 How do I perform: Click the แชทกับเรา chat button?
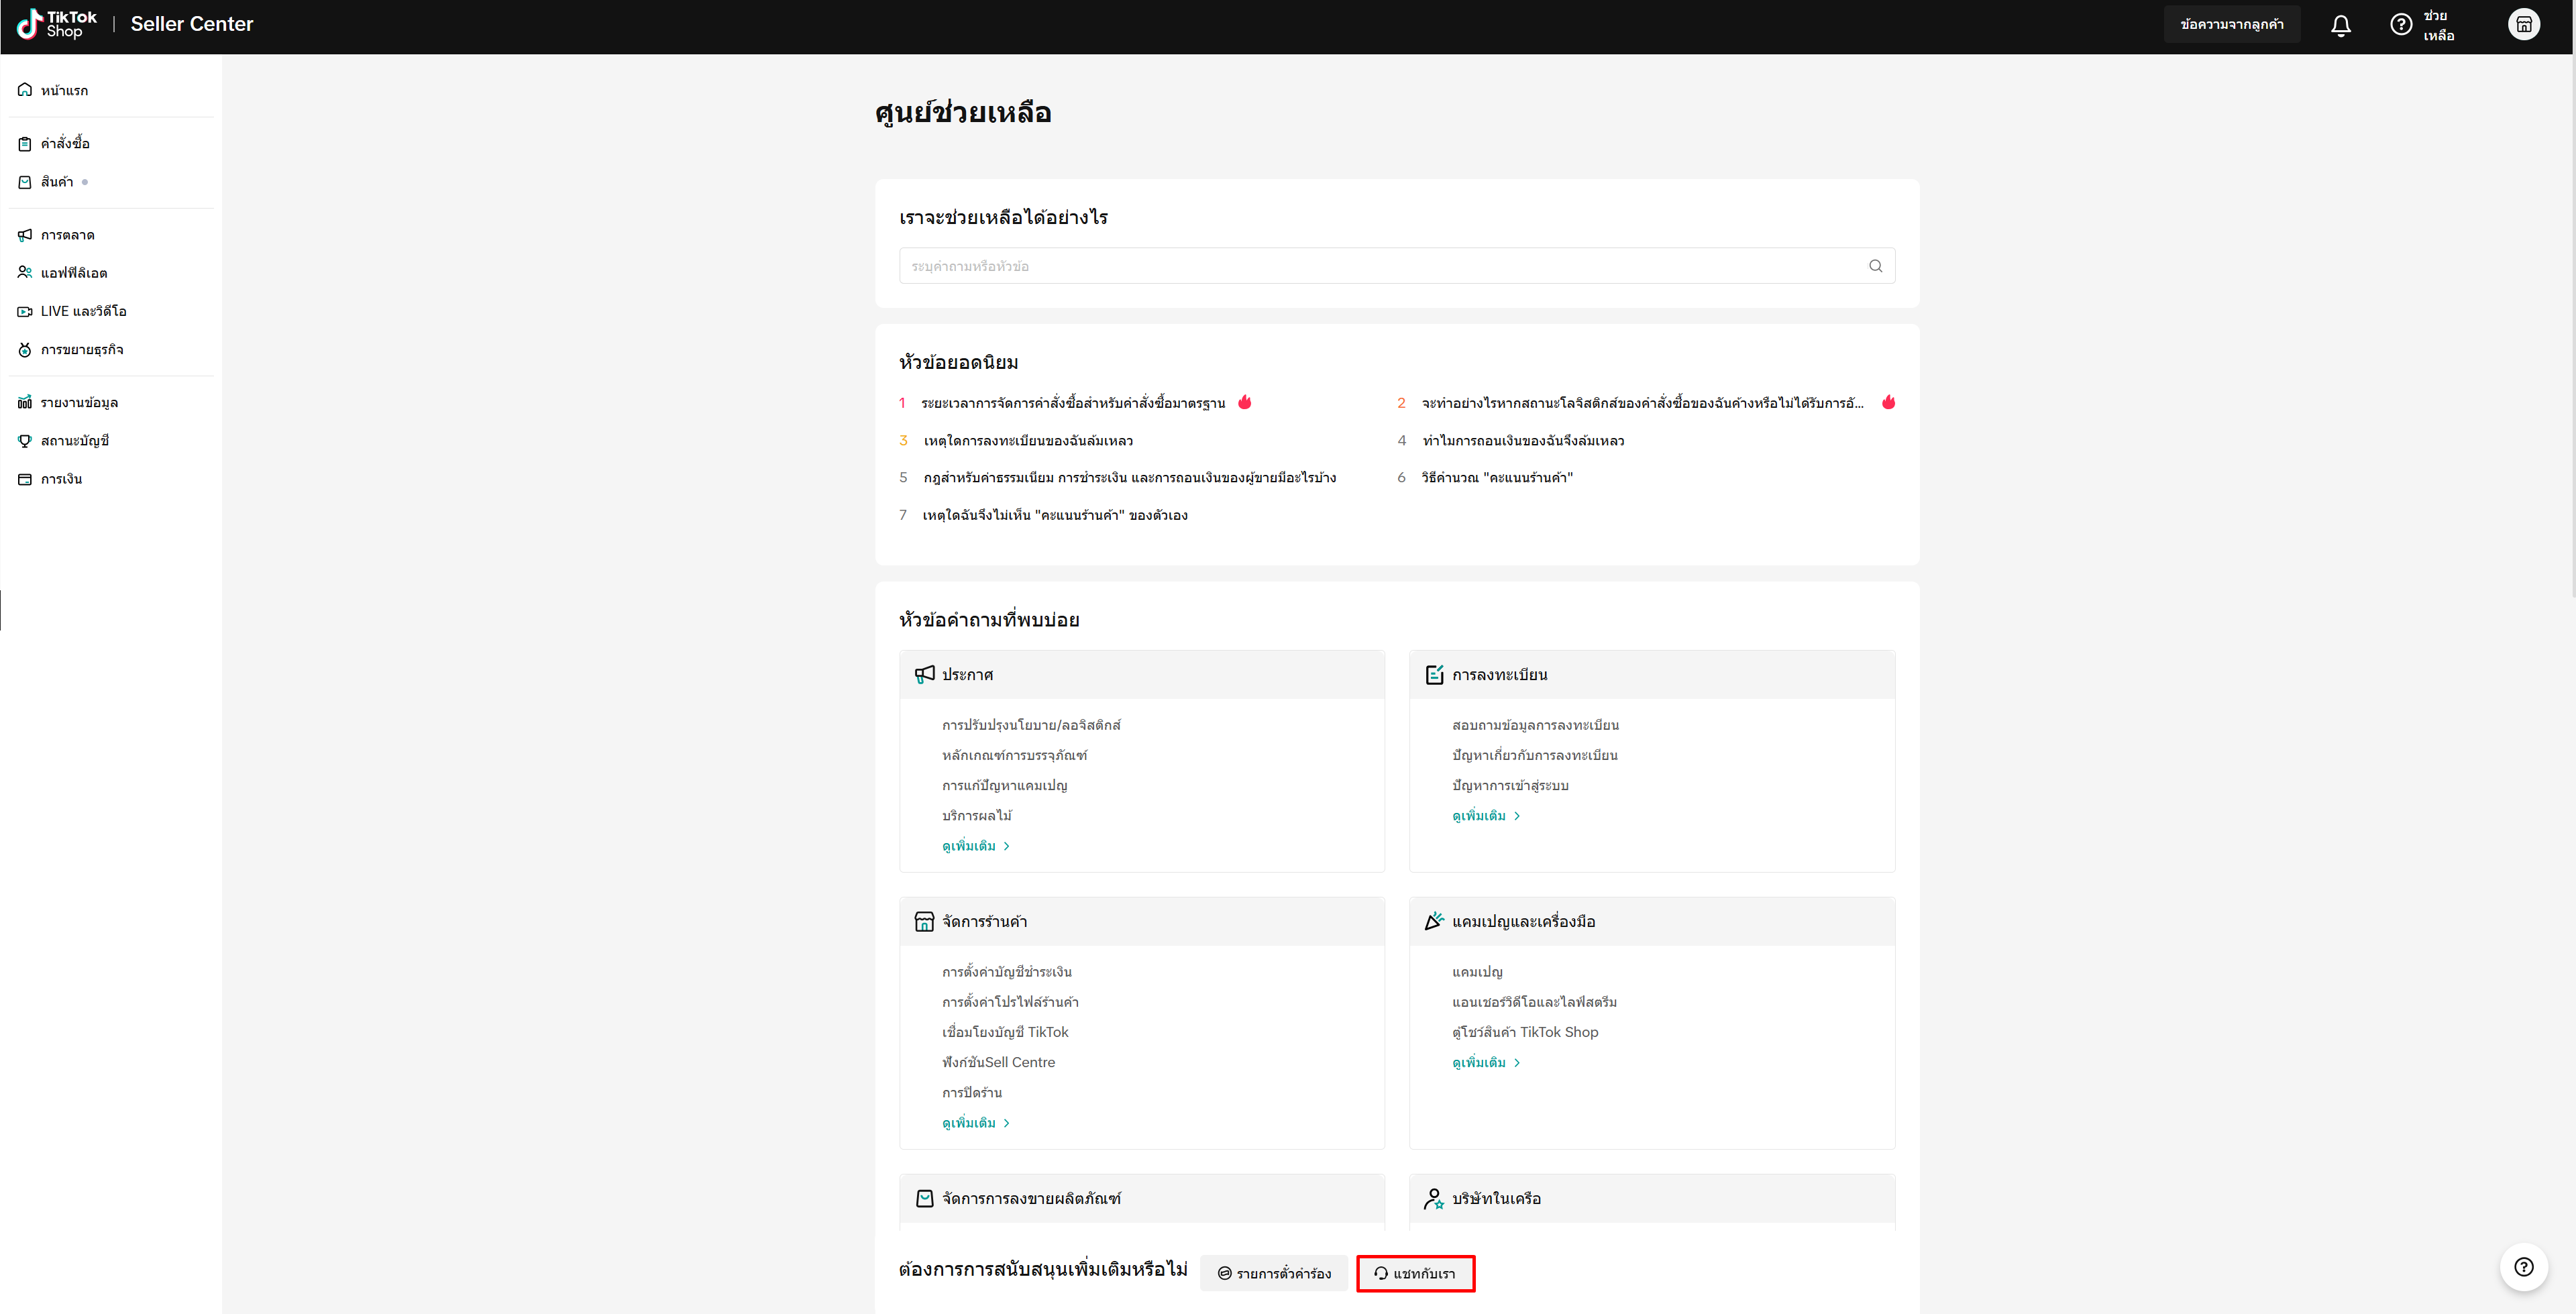coord(1415,1273)
